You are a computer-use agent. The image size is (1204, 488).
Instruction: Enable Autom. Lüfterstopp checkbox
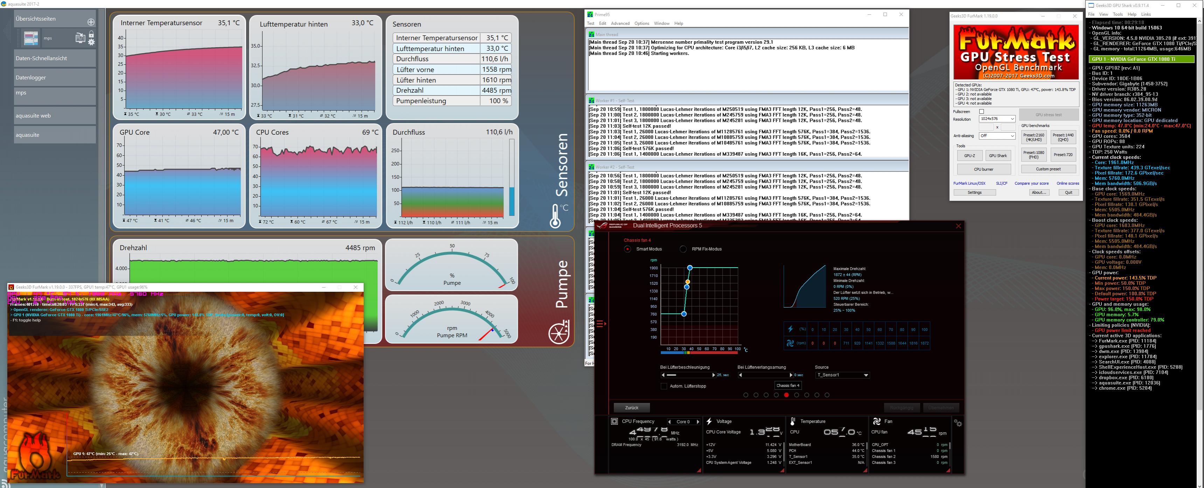coord(664,386)
